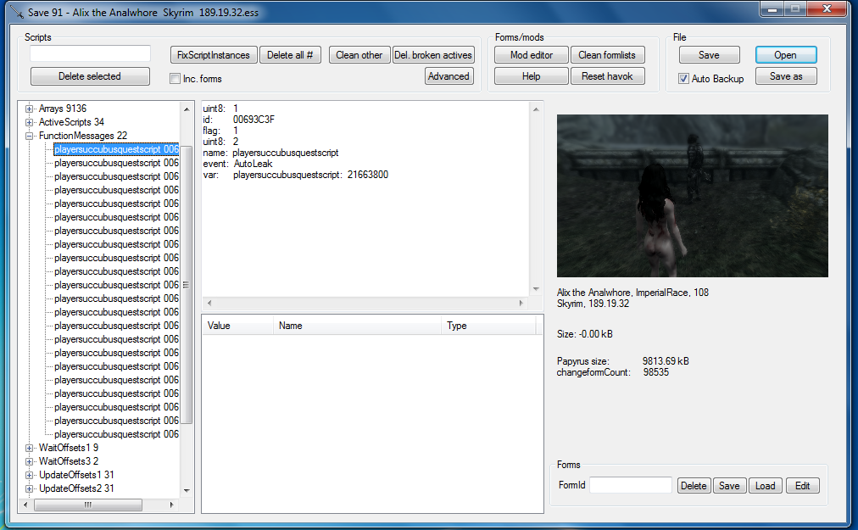Select the Arrays 9136 tree item

(x=63, y=109)
